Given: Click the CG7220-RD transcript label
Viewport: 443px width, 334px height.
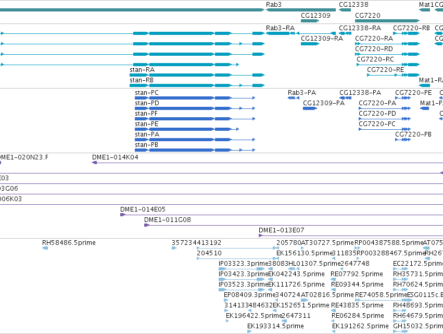Looking at the screenshot, I should point(374,49).
